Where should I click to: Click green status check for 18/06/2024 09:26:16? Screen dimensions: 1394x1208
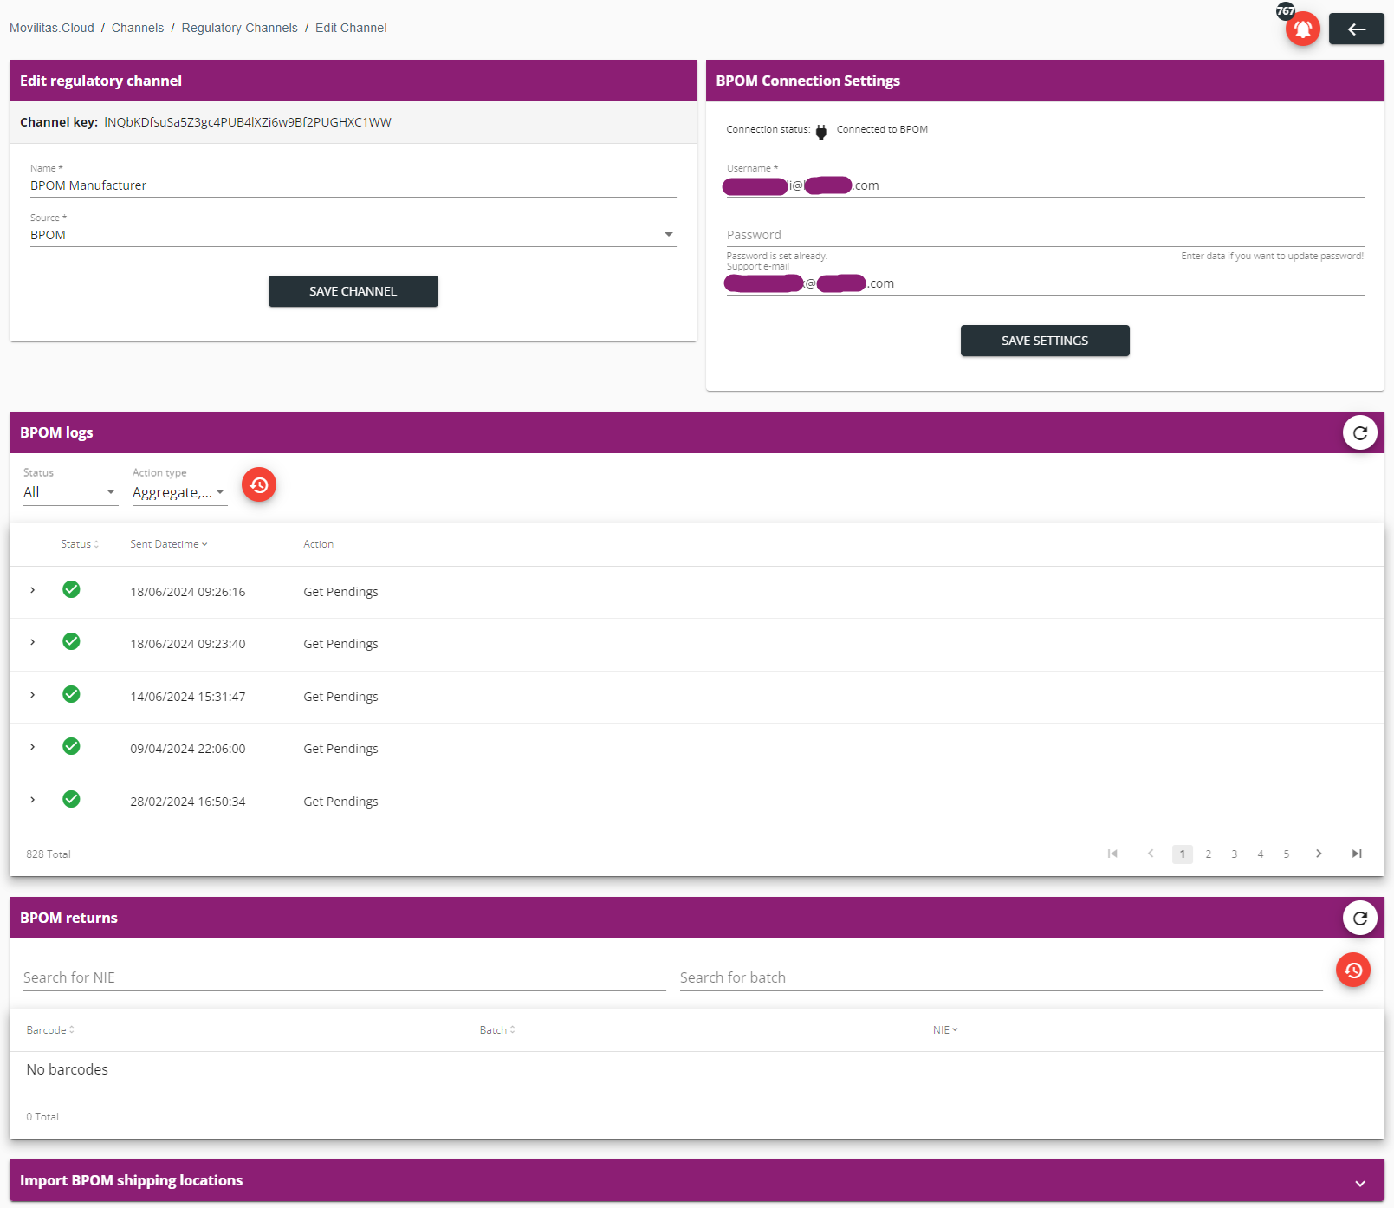click(x=71, y=590)
